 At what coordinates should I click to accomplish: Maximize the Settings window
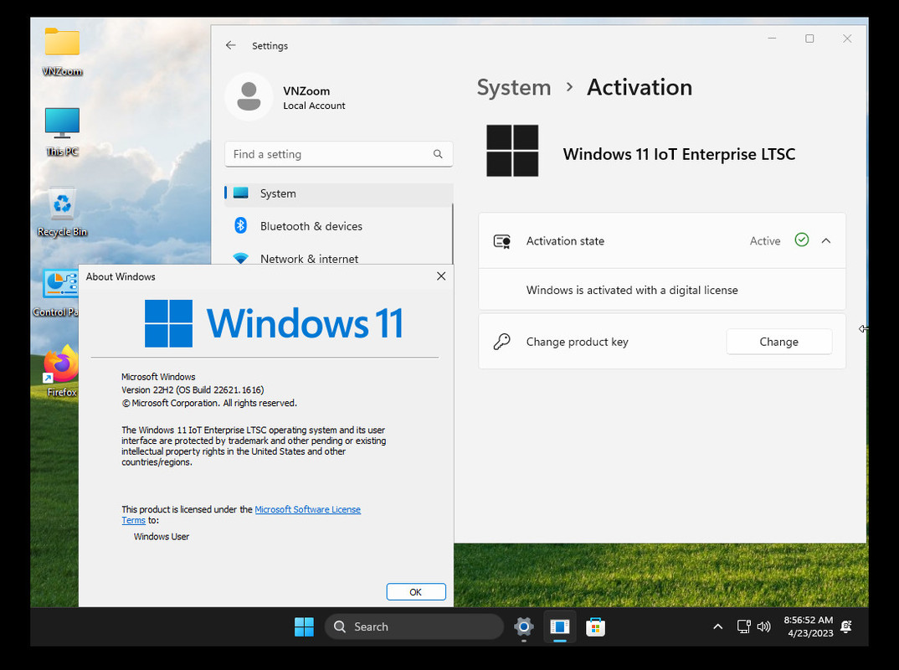click(809, 39)
